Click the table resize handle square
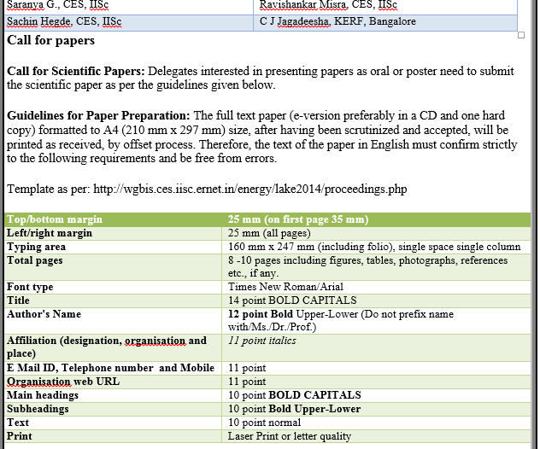The image size is (540, 449). tap(521, 35)
